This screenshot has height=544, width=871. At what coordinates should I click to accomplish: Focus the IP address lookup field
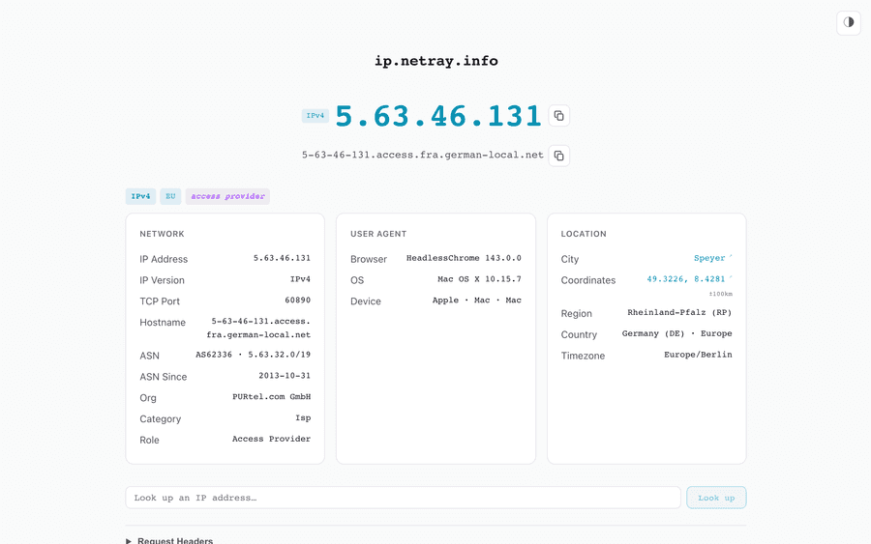(403, 498)
